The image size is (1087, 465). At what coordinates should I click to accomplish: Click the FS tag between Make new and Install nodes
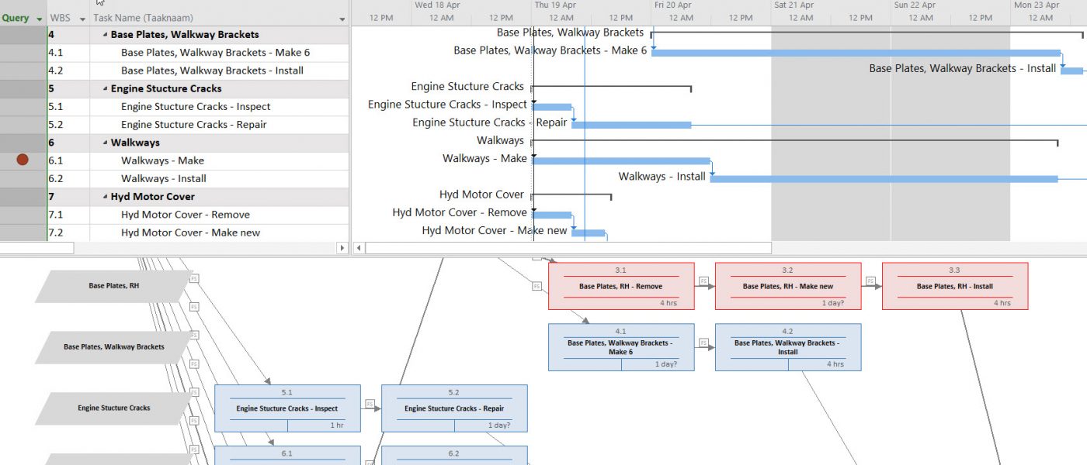coord(870,280)
